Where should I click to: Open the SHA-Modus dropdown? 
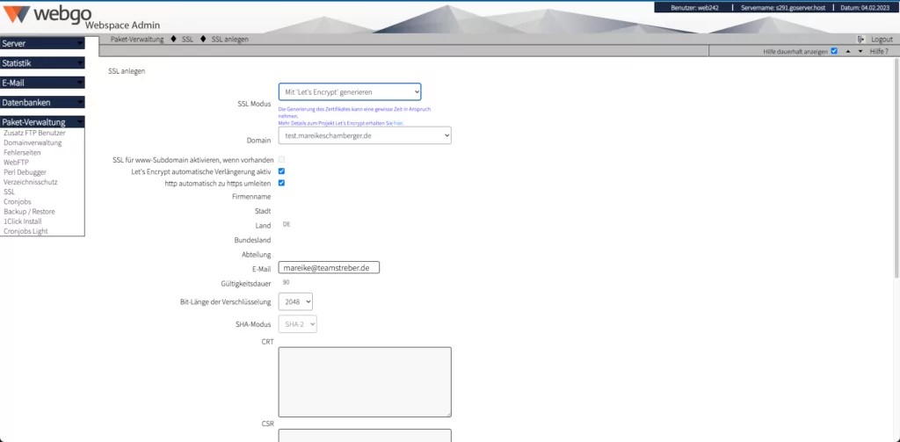[x=297, y=324]
